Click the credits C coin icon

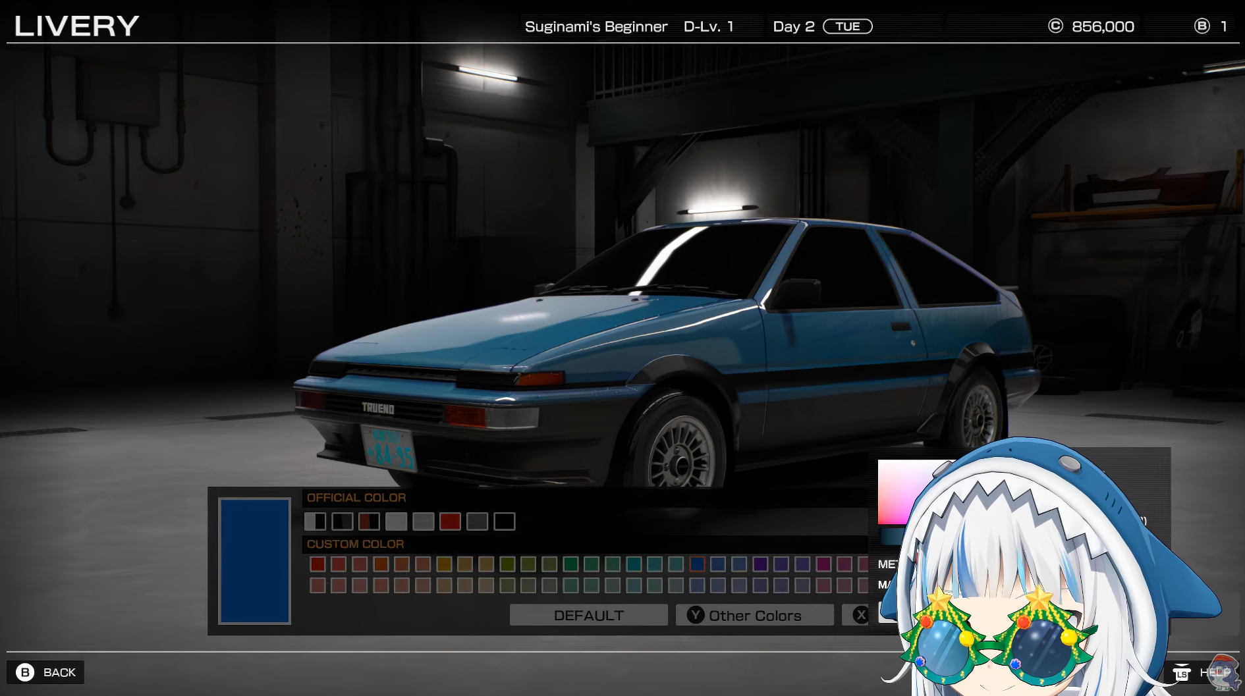(1055, 26)
